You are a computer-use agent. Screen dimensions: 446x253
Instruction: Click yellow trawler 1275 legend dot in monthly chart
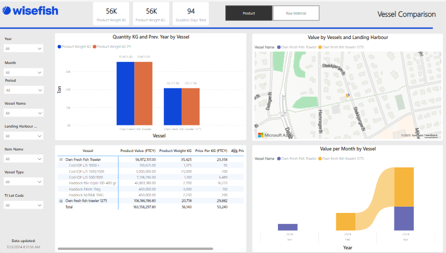(320, 158)
